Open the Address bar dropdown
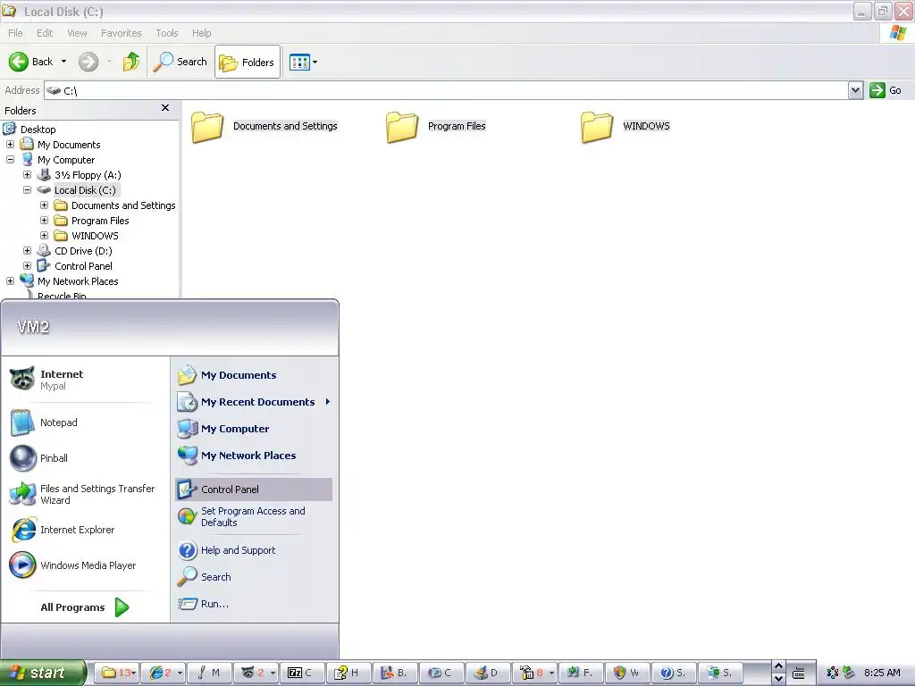 (x=855, y=90)
